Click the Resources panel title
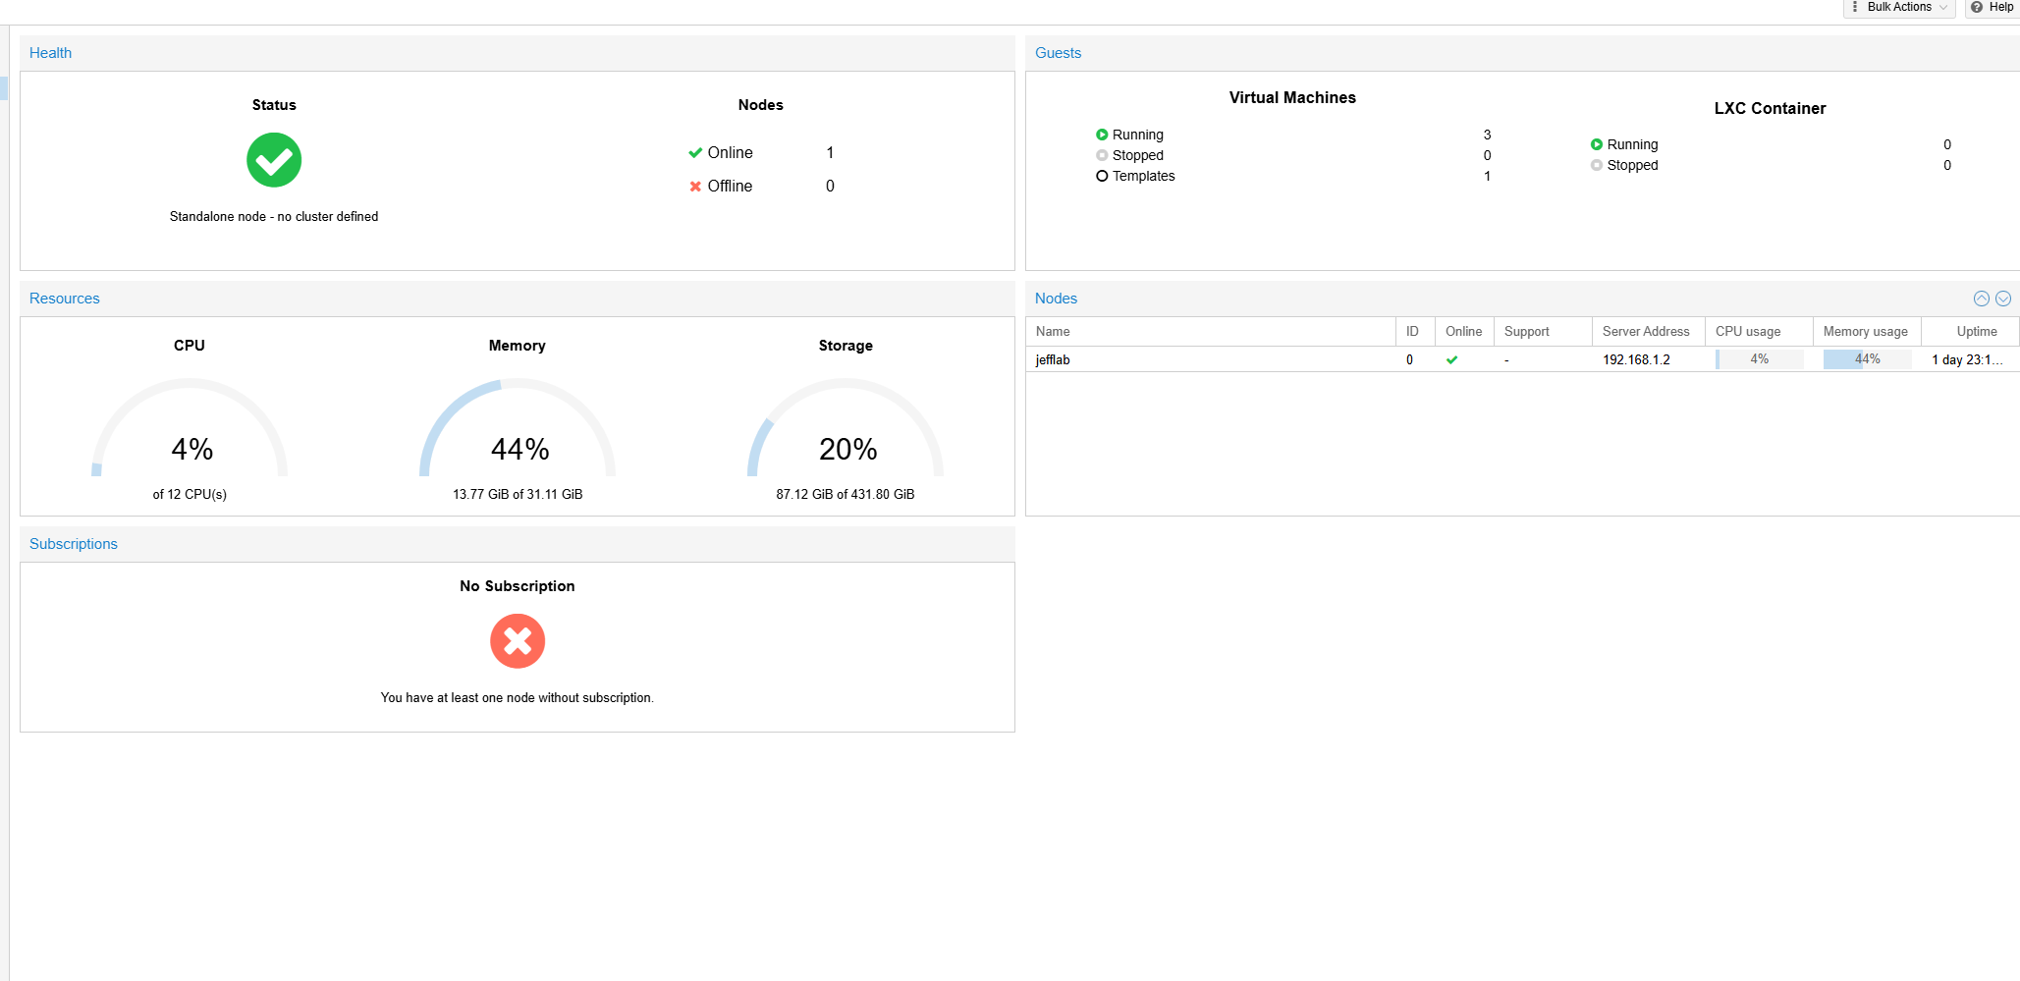The width and height of the screenshot is (2020, 981). pos(64,299)
